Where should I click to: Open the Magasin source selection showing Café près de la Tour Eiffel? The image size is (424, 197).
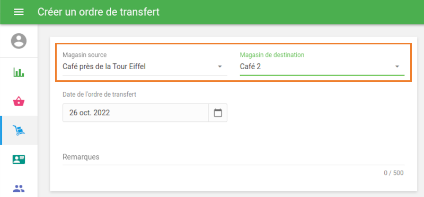pos(145,67)
